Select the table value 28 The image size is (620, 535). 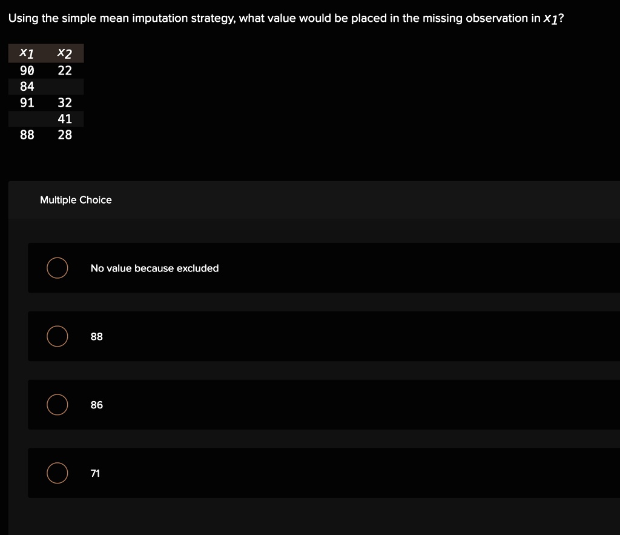coord(65,135)
